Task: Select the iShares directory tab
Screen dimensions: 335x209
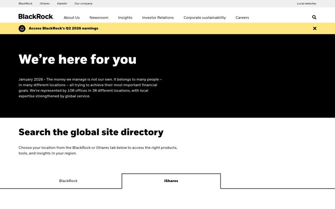Action: [x=171, y=181]
